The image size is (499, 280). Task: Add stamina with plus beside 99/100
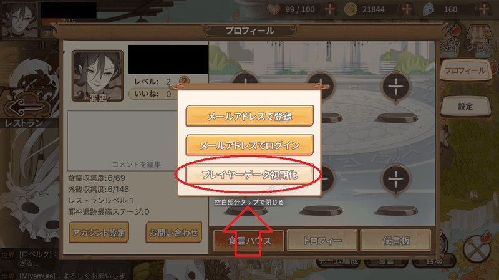330,9
